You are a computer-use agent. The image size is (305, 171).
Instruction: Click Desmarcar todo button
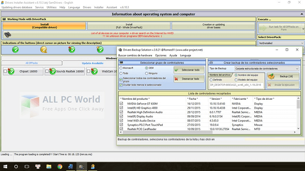[x=189, y=79]
